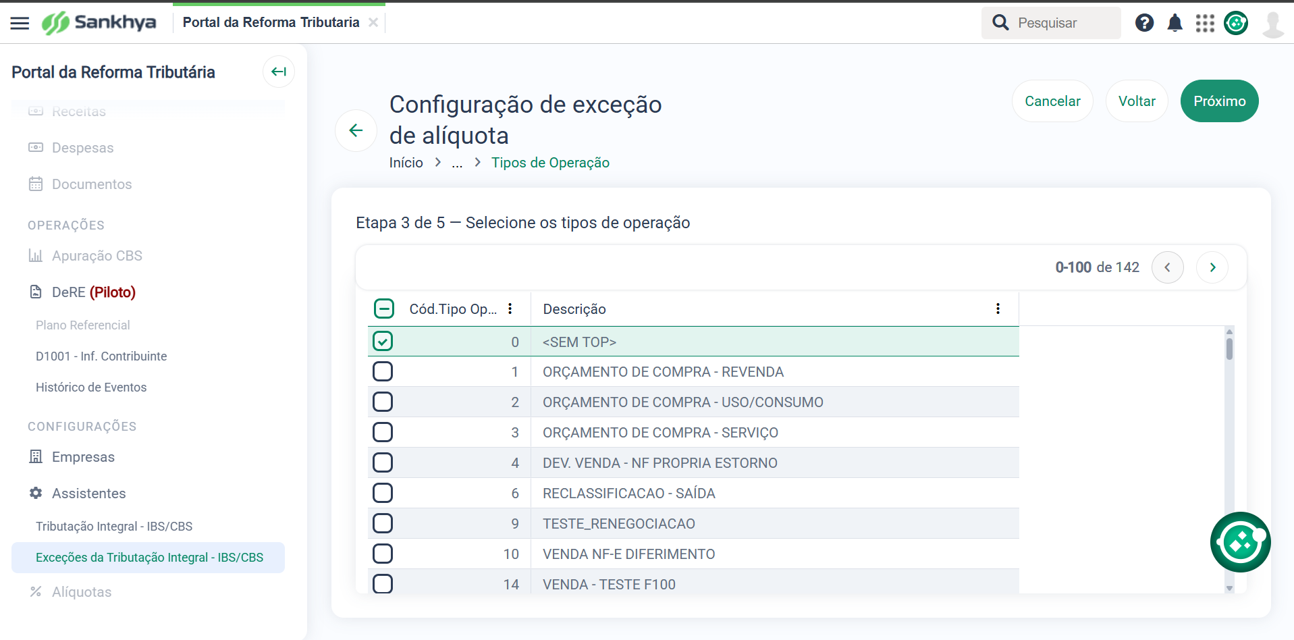
Task: Open Alíquotas in the sidebar
Action: 82,592
